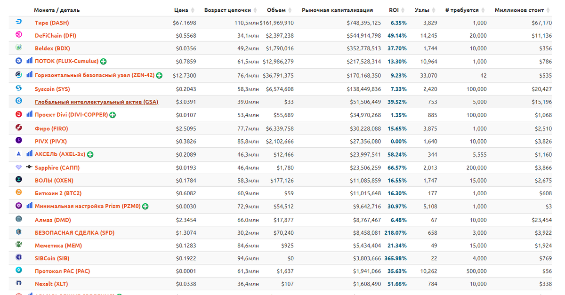Sort by Монета / деталь header
The image size is (565, 295).
56,10
